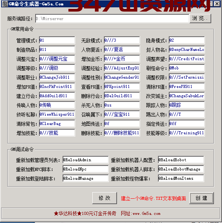This screenshot has height=223, width=222.
Task: Click the app icon in title bar
Action: tap(5, 4)
